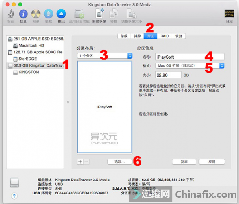
Task: Select the 128.71 GB Apple SDXC Reader disk
Action: pos(35,52)
